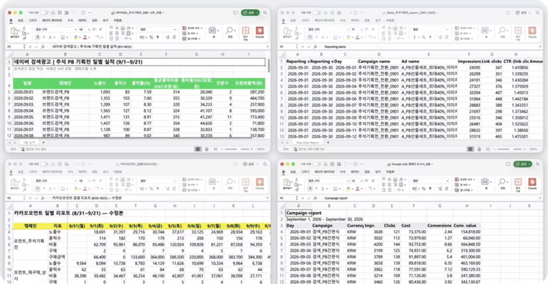This screenshot has width=548, height=284.
Task: Click page layout view icon in Naver status bar
Action: tap(206, 149)
